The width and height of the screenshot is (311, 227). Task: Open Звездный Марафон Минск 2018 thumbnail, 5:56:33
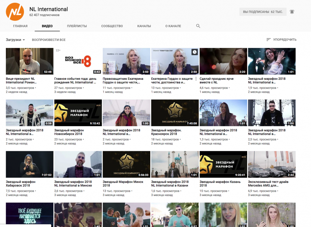point(126,164)
